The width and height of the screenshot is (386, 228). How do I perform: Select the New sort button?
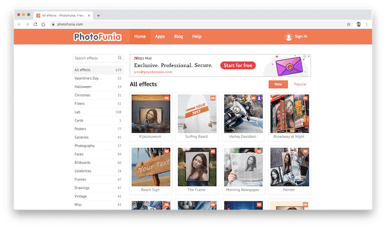[x=278, y=84]
